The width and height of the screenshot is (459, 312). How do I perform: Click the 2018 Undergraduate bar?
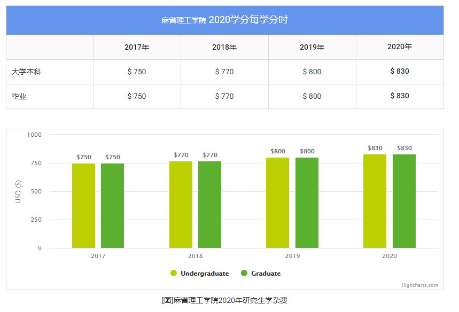[x=181, y=205]
